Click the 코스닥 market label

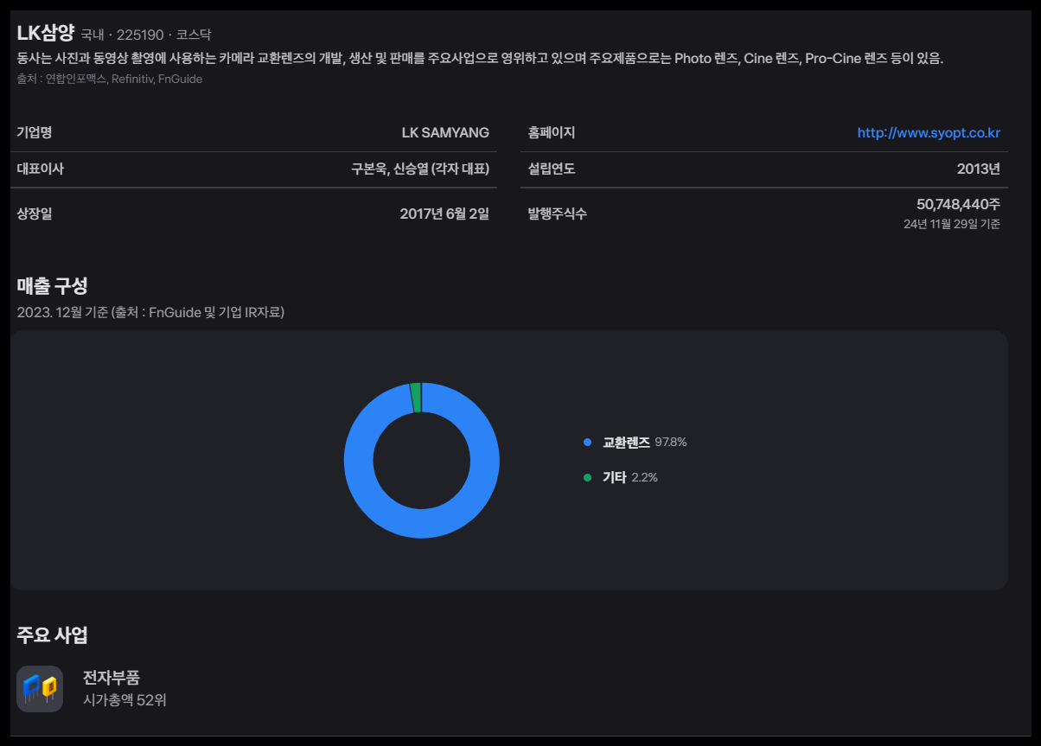(x=194, y=35)
